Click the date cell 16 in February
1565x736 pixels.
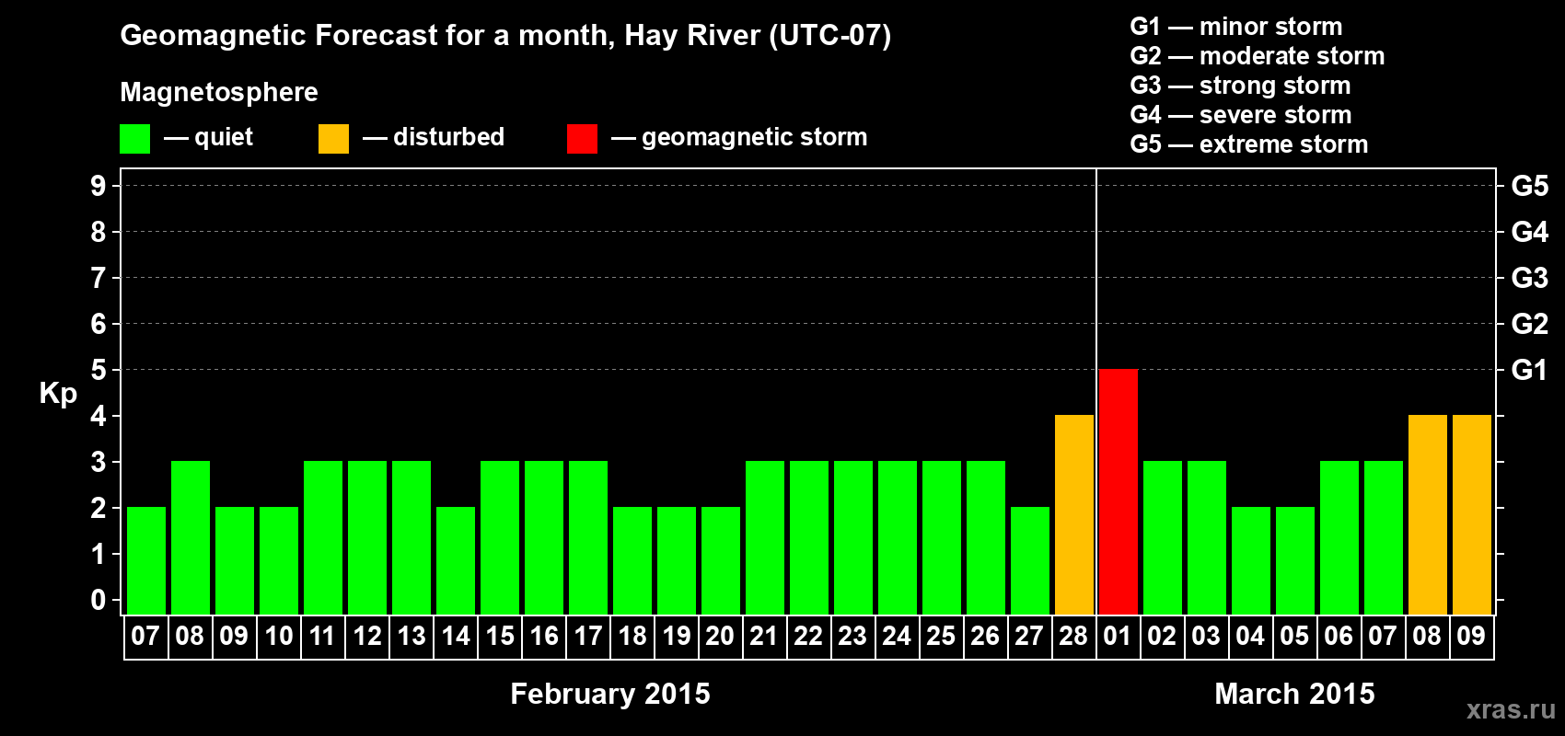[544, 637]
